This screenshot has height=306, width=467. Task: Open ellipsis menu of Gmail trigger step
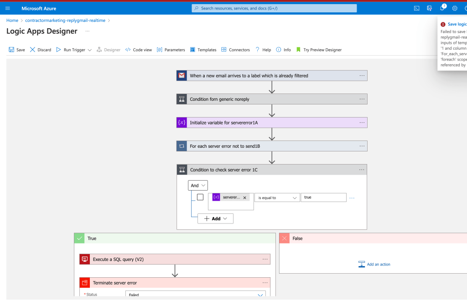[362, 76]
